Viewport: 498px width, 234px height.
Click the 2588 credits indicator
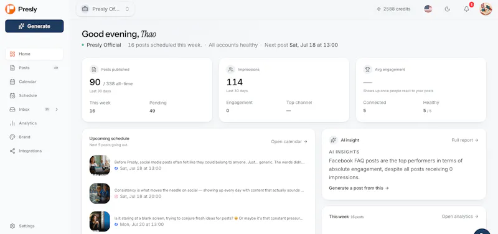click(x=393, y=9)
